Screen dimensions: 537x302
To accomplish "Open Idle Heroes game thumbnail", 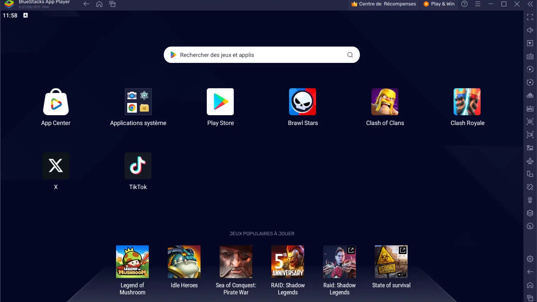I will [x=184, y=262].
